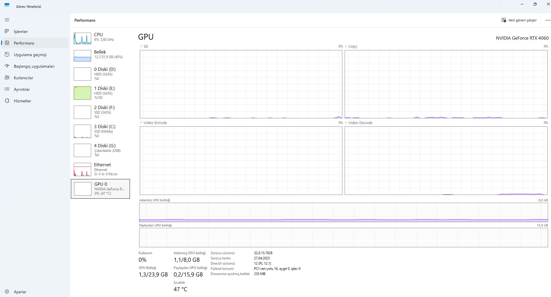Click the Performans sidebar icon

7,43
